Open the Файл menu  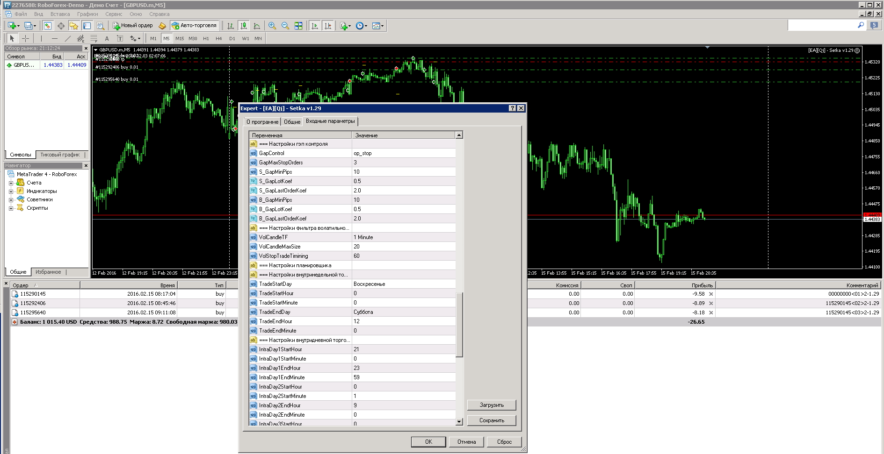tap(21, 14)
